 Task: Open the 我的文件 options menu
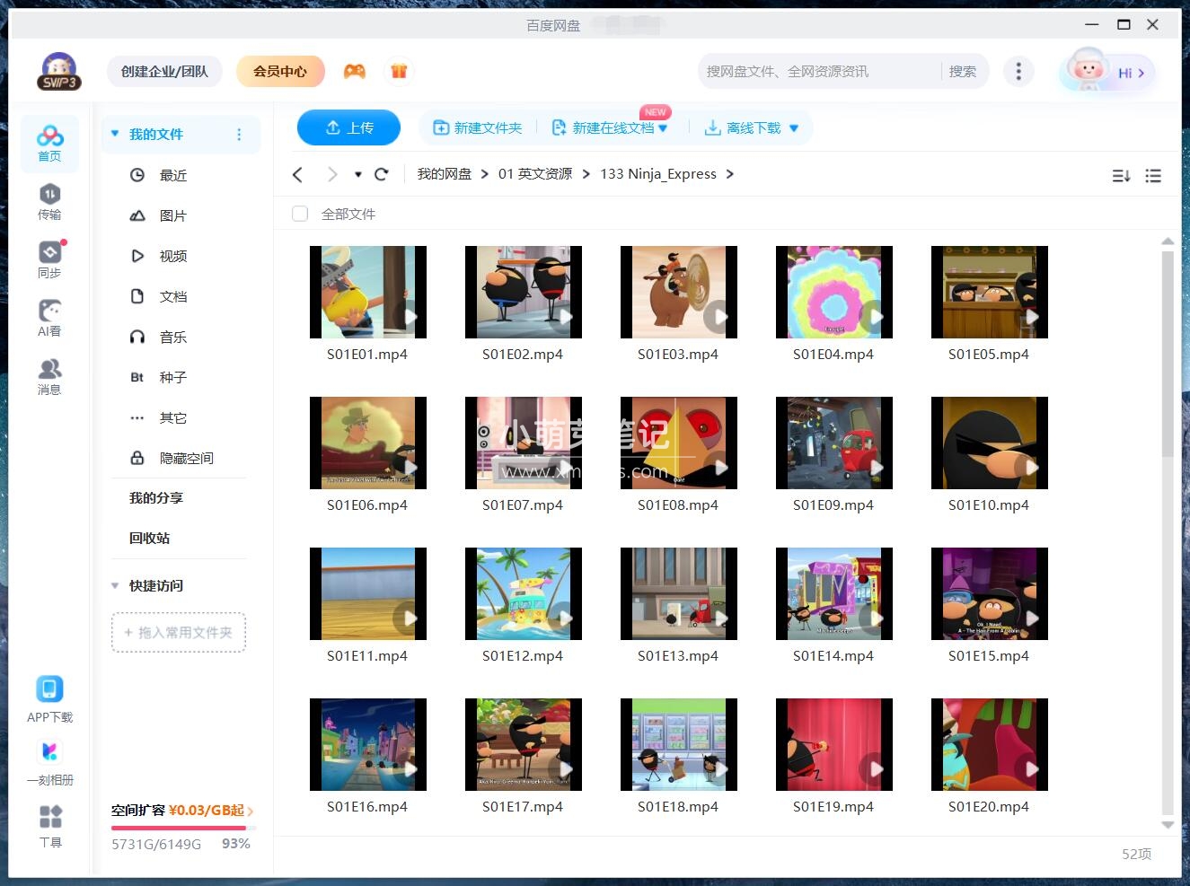239,134
